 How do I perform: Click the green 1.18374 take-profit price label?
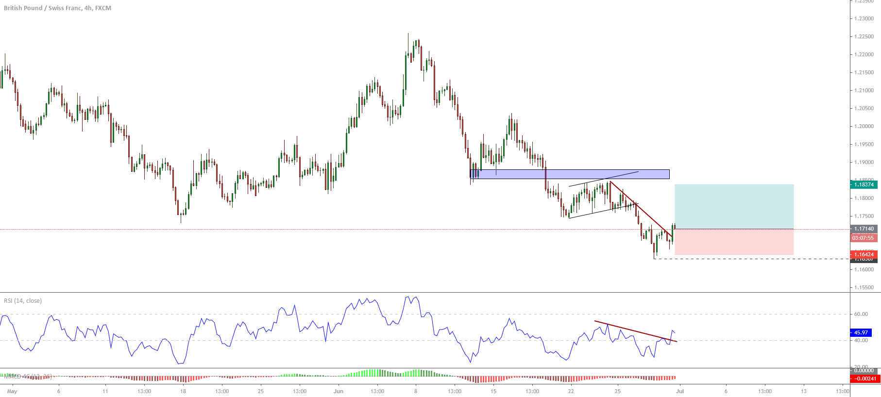pyautogui.click(x=864, y=184)
